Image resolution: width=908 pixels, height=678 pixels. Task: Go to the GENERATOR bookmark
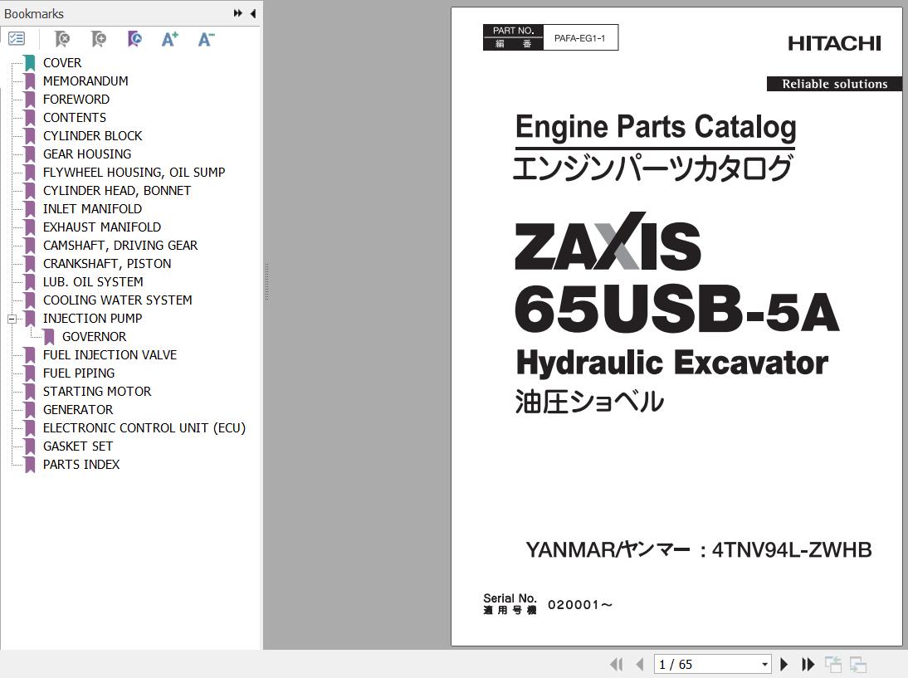(78, 409)
